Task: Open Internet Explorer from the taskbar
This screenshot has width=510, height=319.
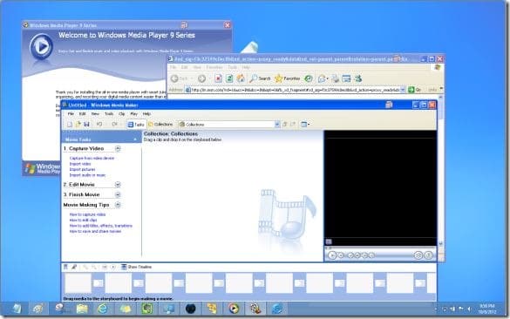Action: point(103,309)
